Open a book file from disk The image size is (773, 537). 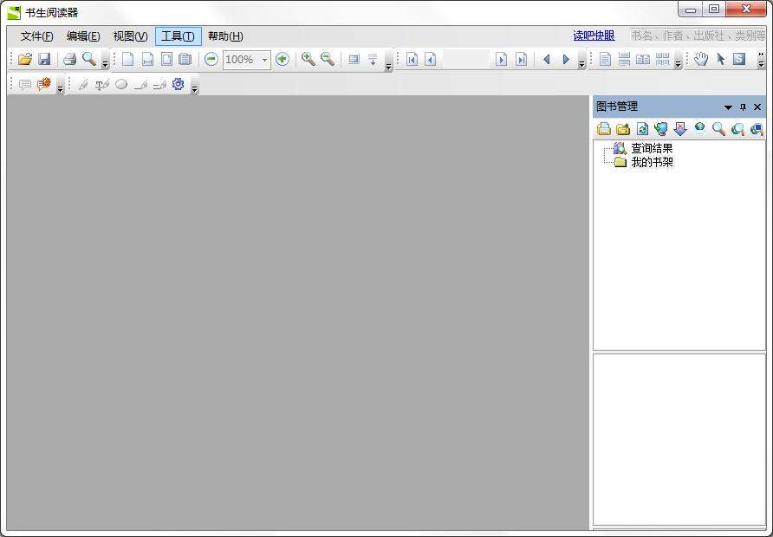click(24, 59)
